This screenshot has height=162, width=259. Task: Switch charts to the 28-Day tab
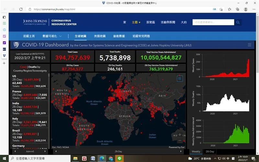(210, 151)
